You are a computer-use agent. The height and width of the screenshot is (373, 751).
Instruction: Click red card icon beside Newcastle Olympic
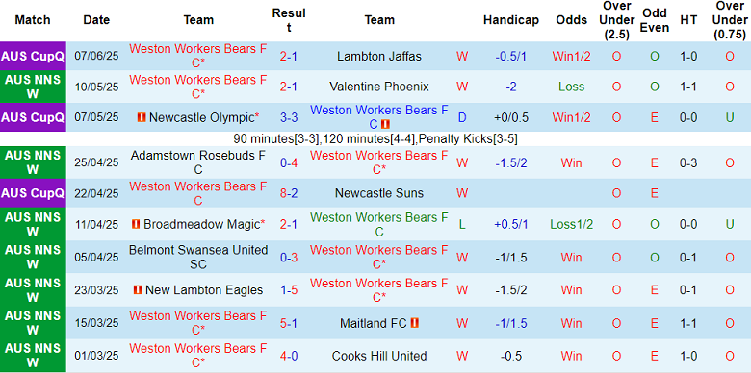142,117
